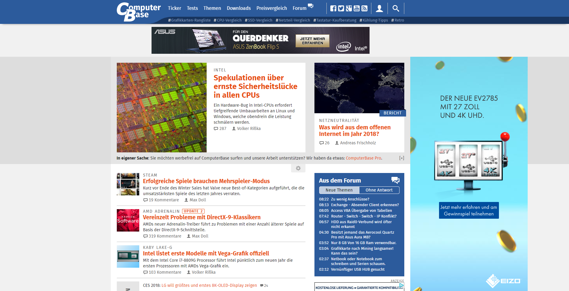Open forum thread 'Exchange - Absender Client erkennen?'
Viewport: 569px width, 291px height.
coord(365,205)
